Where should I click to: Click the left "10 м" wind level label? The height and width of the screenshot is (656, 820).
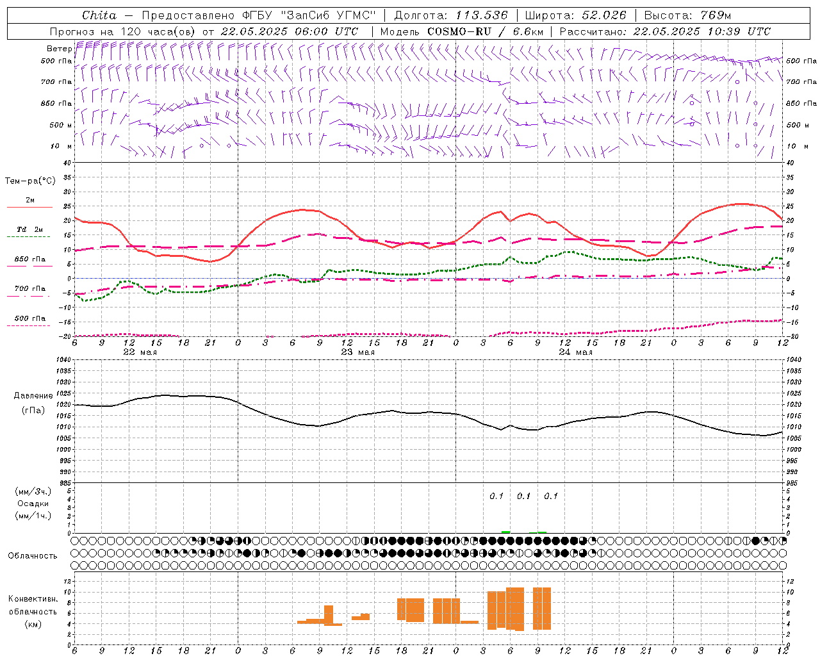point(61,146)
